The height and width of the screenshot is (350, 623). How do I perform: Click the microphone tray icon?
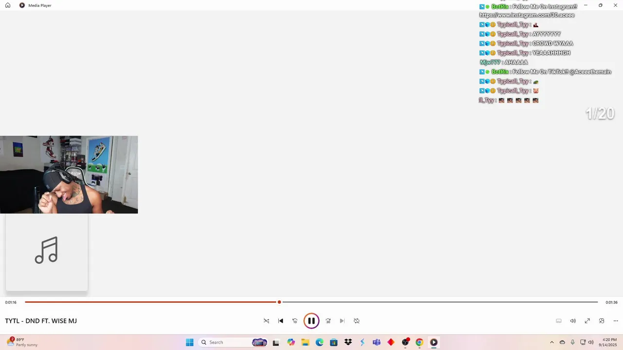tap(573, 342)
